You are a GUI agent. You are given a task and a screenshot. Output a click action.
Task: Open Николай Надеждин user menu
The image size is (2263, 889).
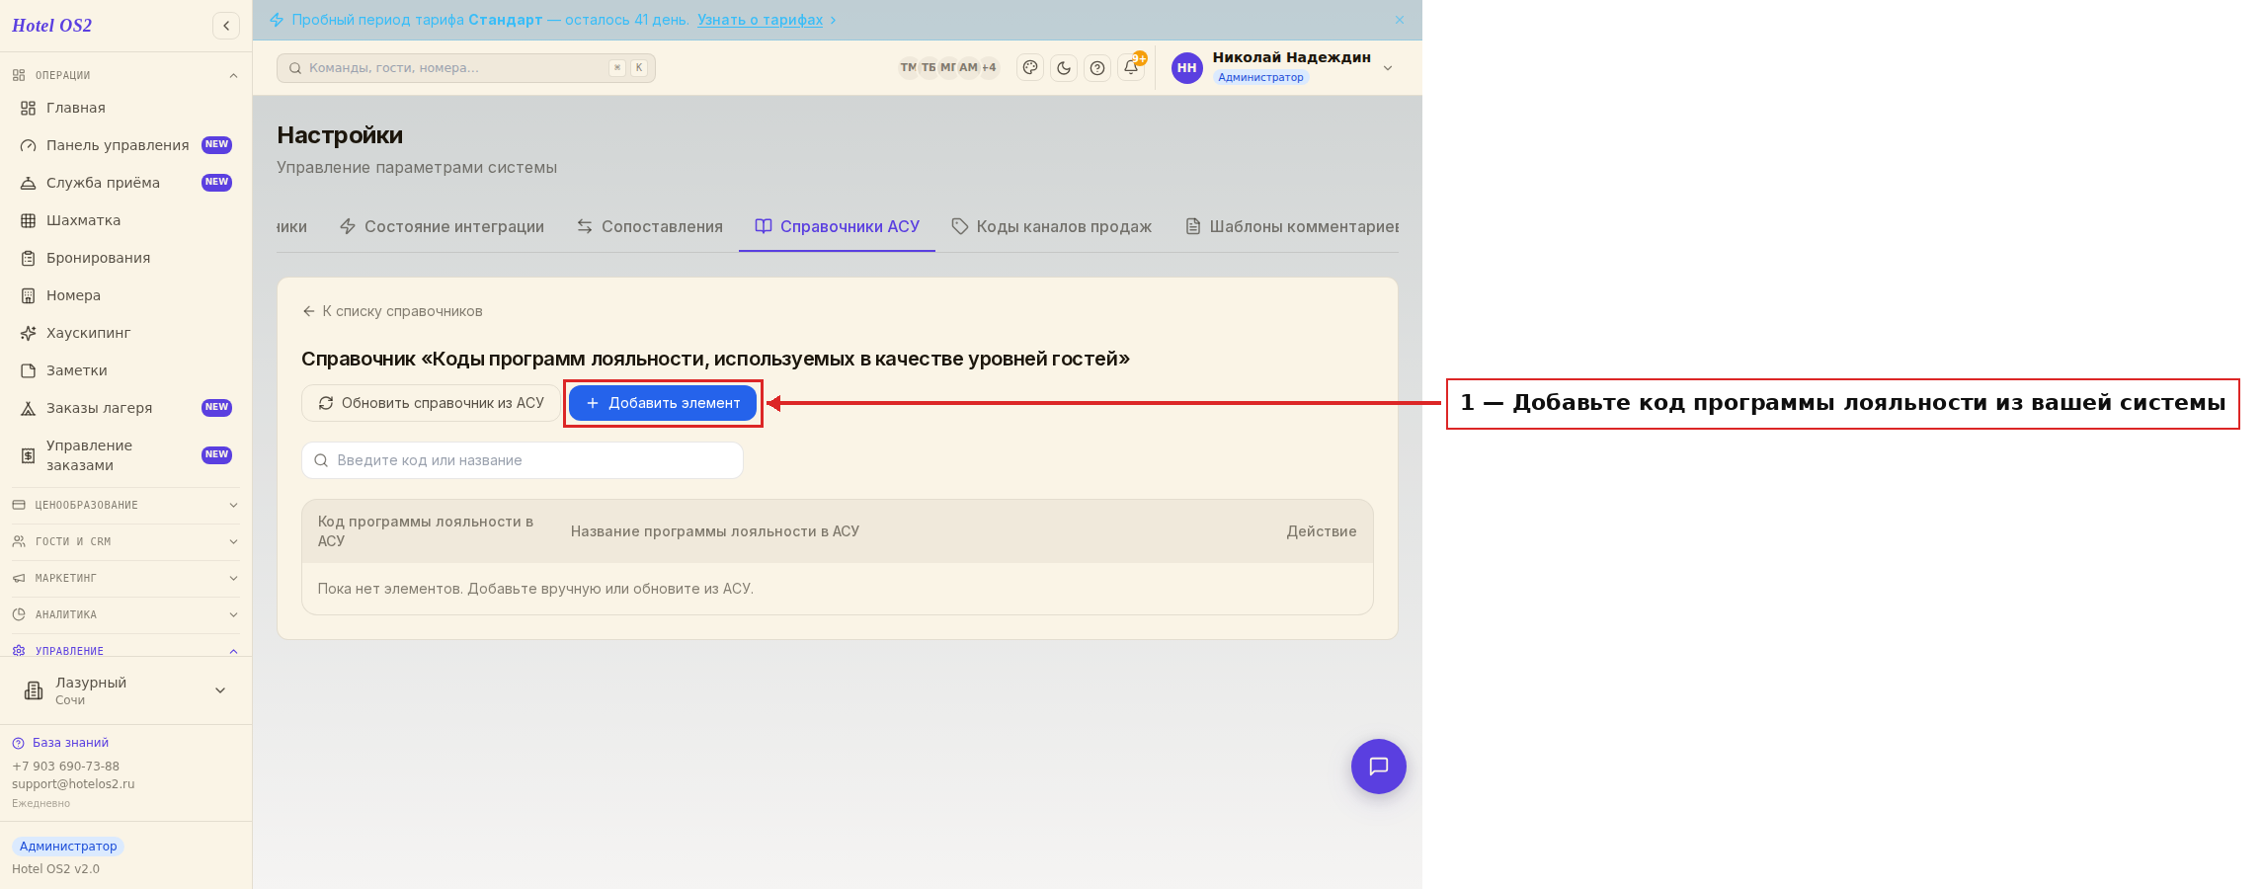(x=1282, y=68)
